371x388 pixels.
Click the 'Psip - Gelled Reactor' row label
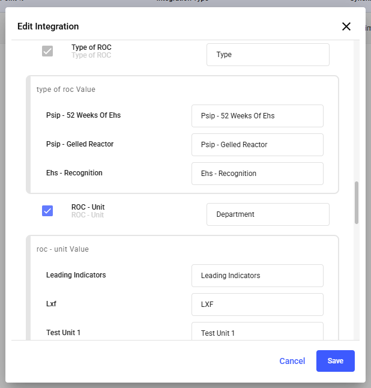point(80,144)
